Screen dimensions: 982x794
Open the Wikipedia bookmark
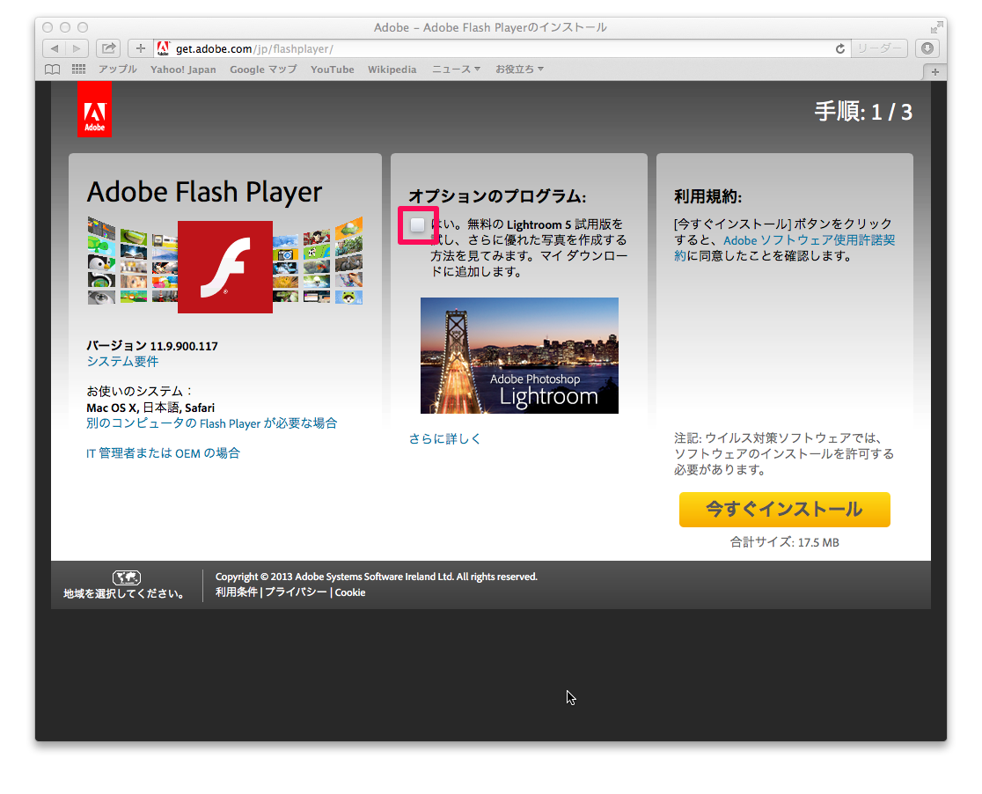tap(392, 70)
